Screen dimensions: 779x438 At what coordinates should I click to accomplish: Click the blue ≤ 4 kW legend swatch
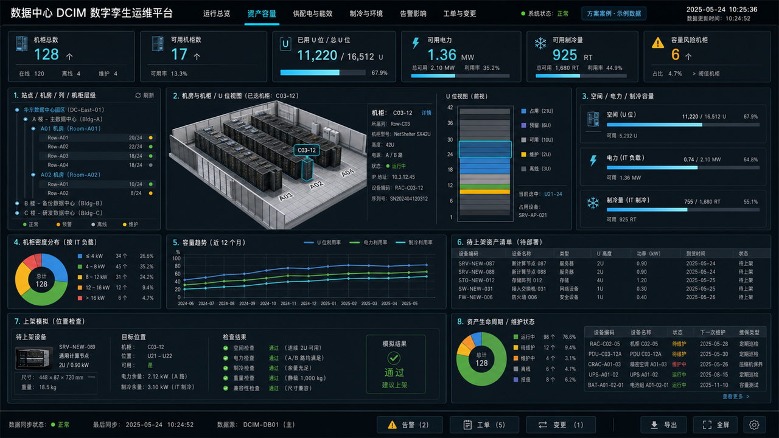(80, 256)
